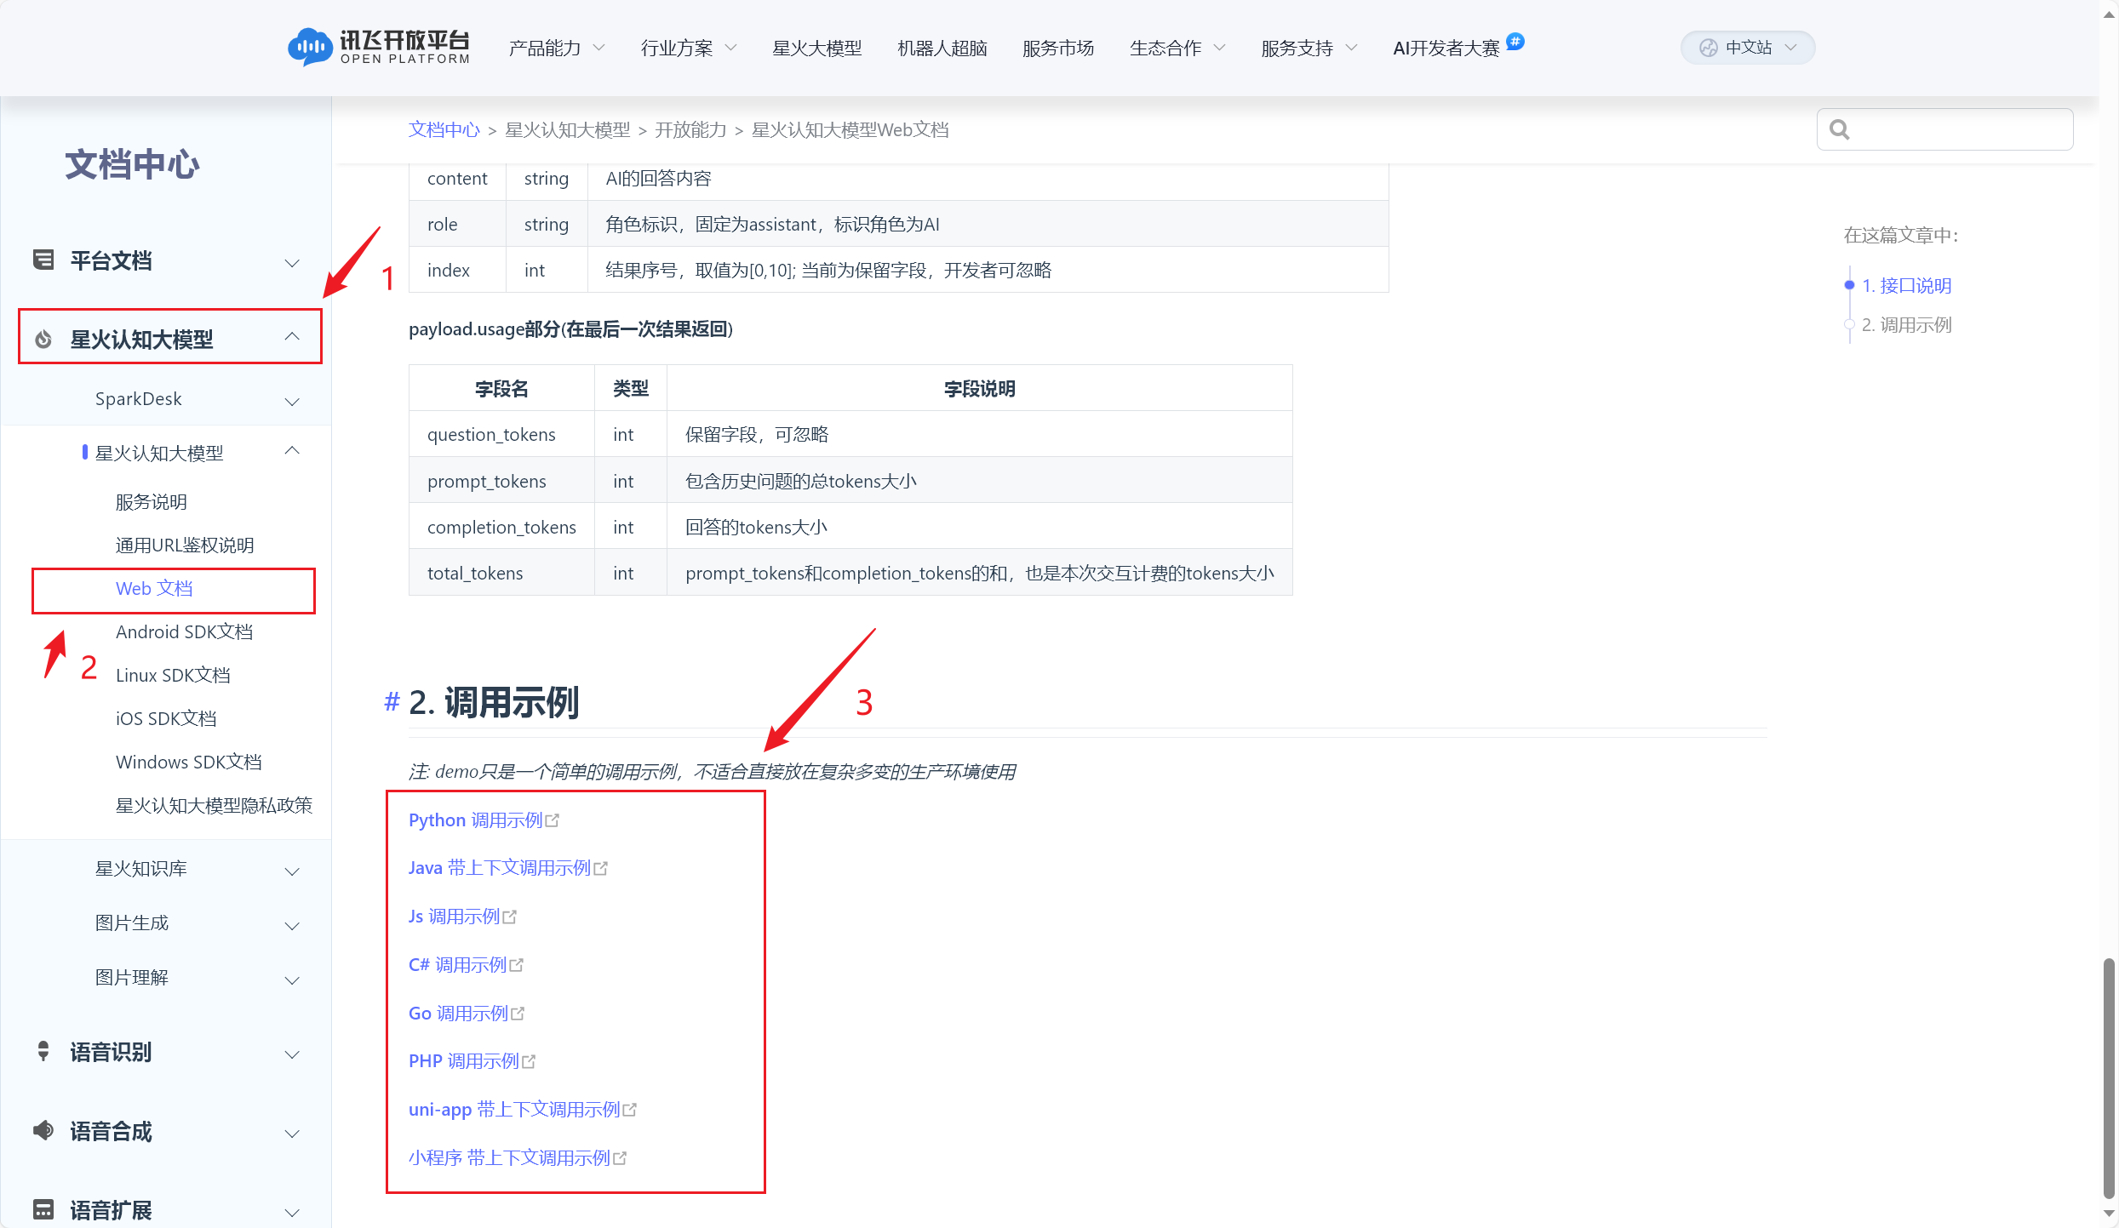2119x1228 pixels.
Task: Open the 星火认知大模型隐私政策 page
Action: pos(214,806)
